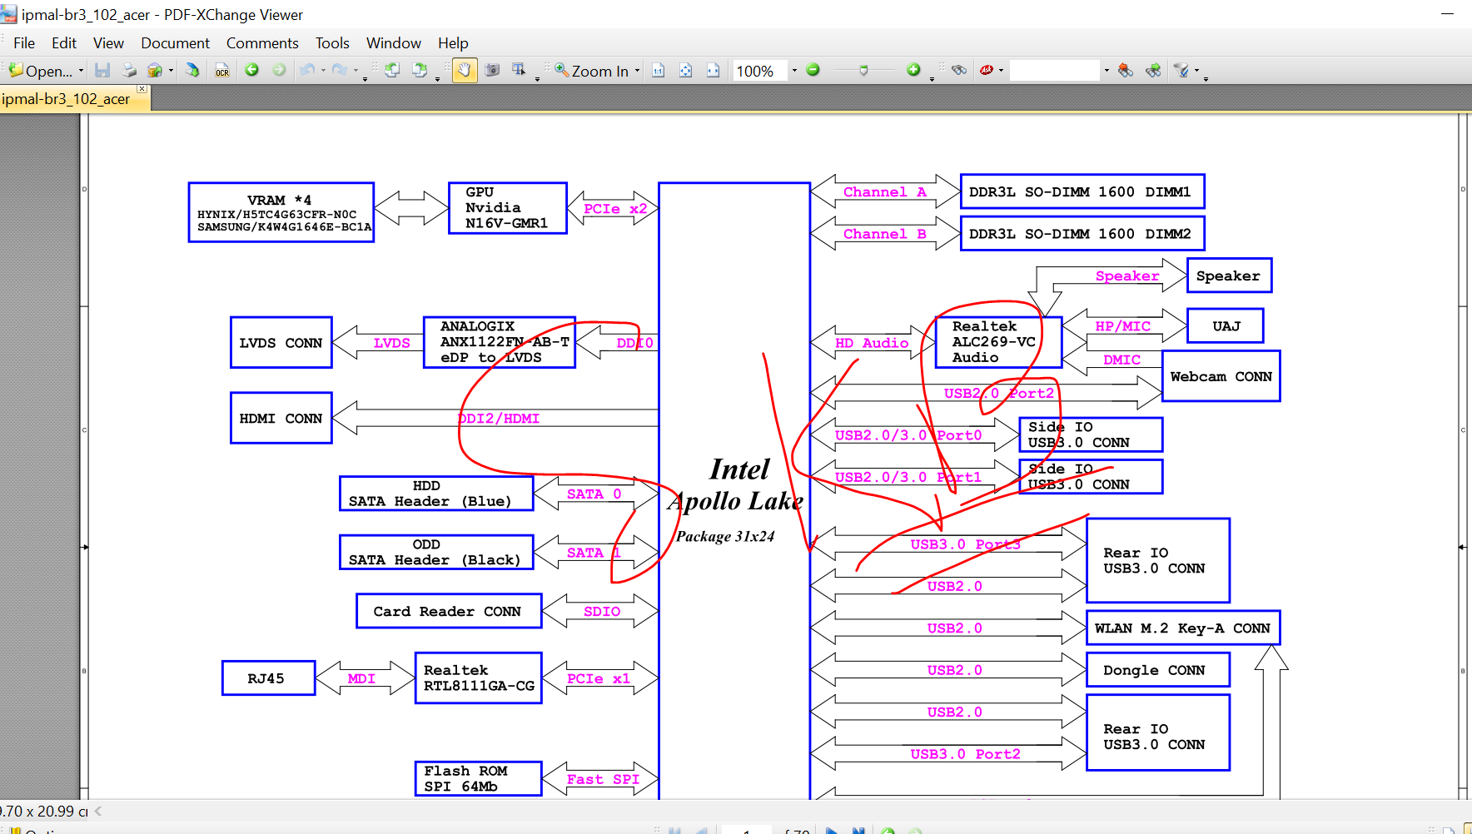
Task: Print the document using the printer icon
Action: coord(129,71)
